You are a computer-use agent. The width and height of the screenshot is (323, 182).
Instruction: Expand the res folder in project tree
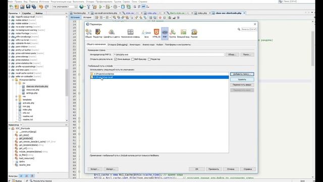17,97
